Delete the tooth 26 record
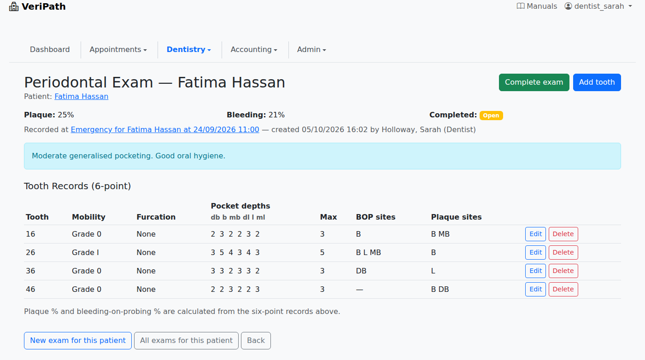Viewport: 645px width, 360px height. [x=563, y=252]
